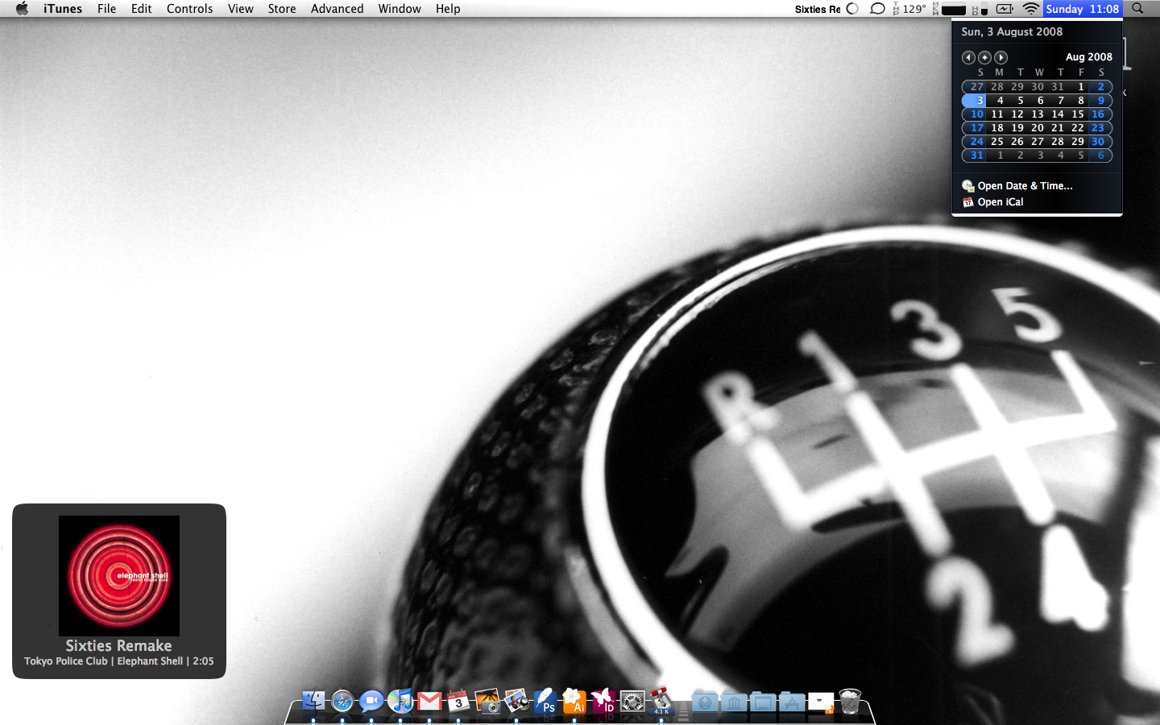Open Photoshop from the Dock
The height and width of the screenshot is (725, 1160).
pos(545,701)
